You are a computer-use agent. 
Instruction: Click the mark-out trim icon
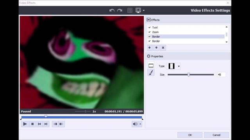(x=61, y=124)
